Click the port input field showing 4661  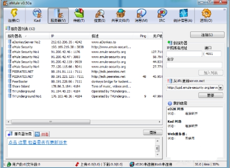click(212, 54)
